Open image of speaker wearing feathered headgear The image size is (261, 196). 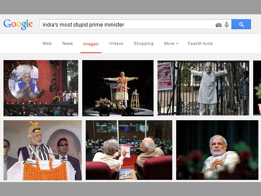coord(42,150)
